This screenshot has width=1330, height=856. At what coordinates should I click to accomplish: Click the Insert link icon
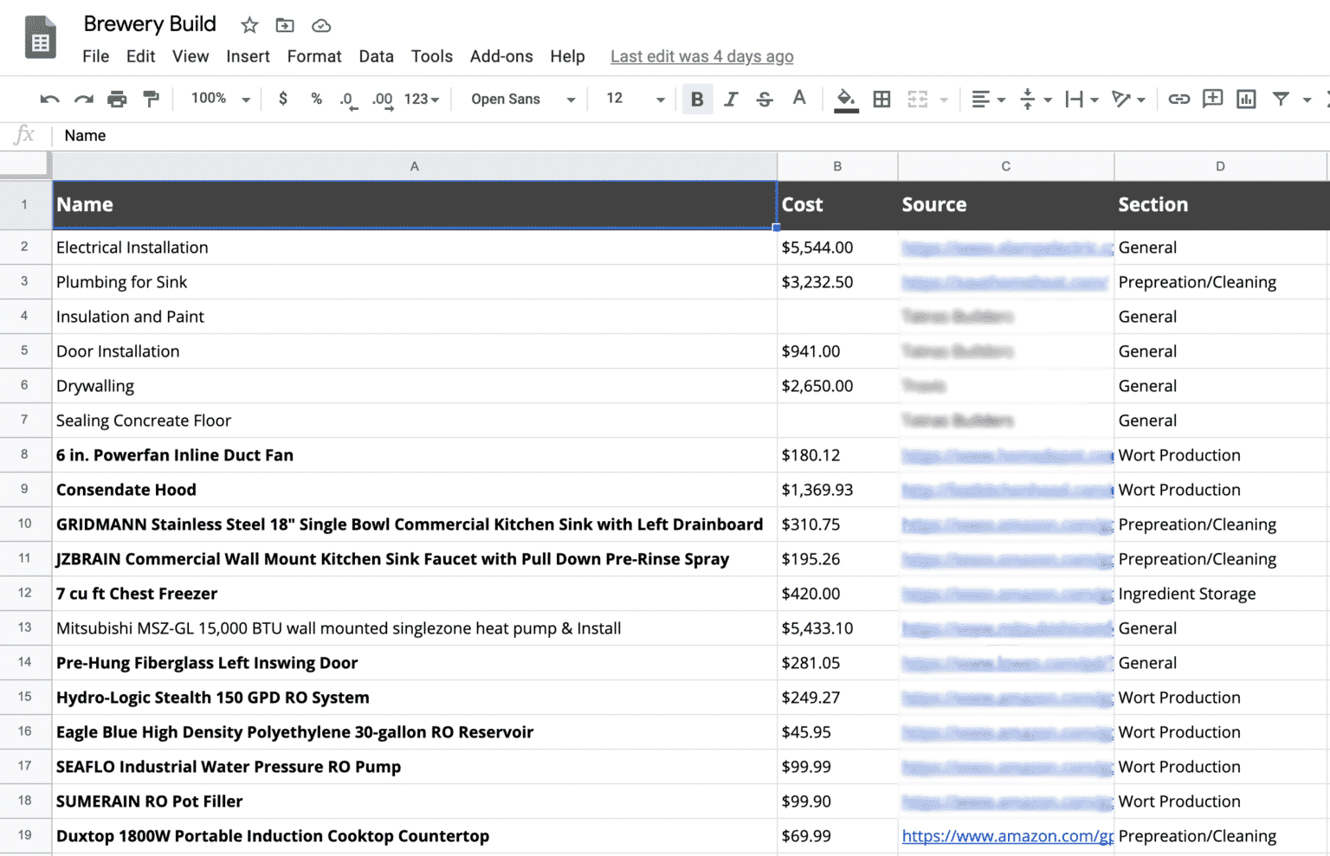(1178, 100)
